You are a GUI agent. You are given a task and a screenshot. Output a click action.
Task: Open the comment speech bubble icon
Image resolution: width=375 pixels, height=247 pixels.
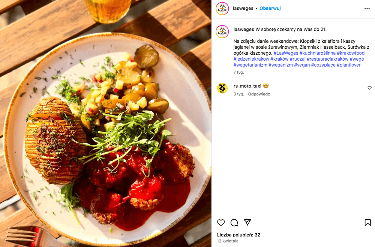pyautogui.click(x=234, y=223)
